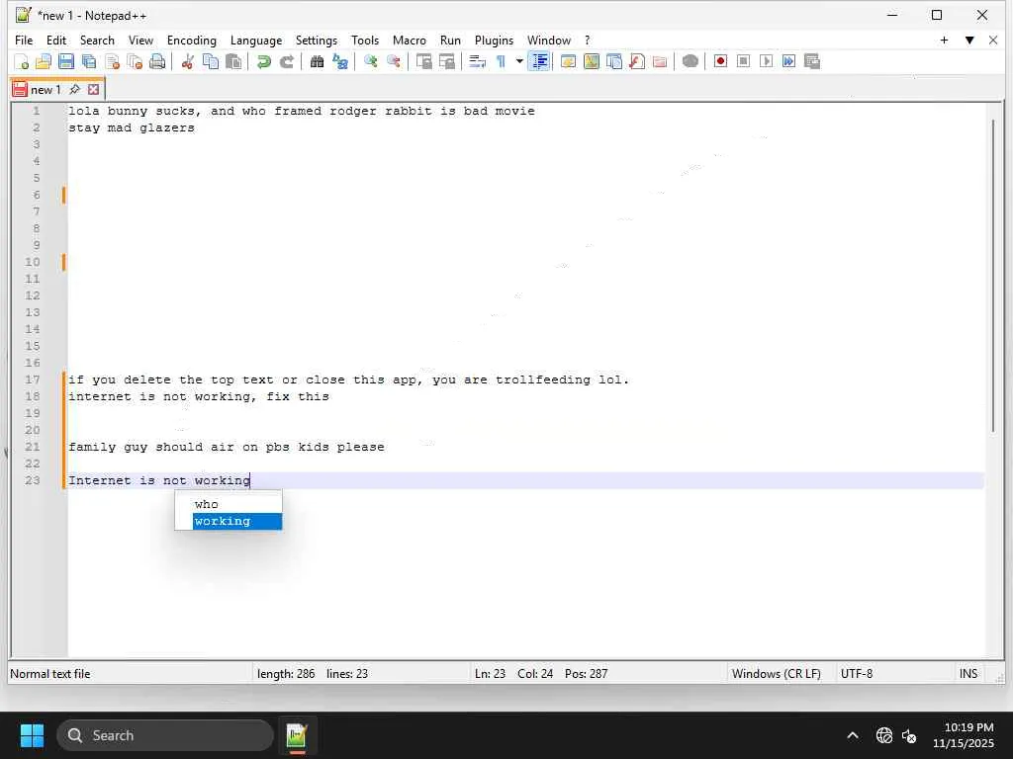Open the Language menu
This screenshot has width=1013, height=759.
(x=256, y=40)
